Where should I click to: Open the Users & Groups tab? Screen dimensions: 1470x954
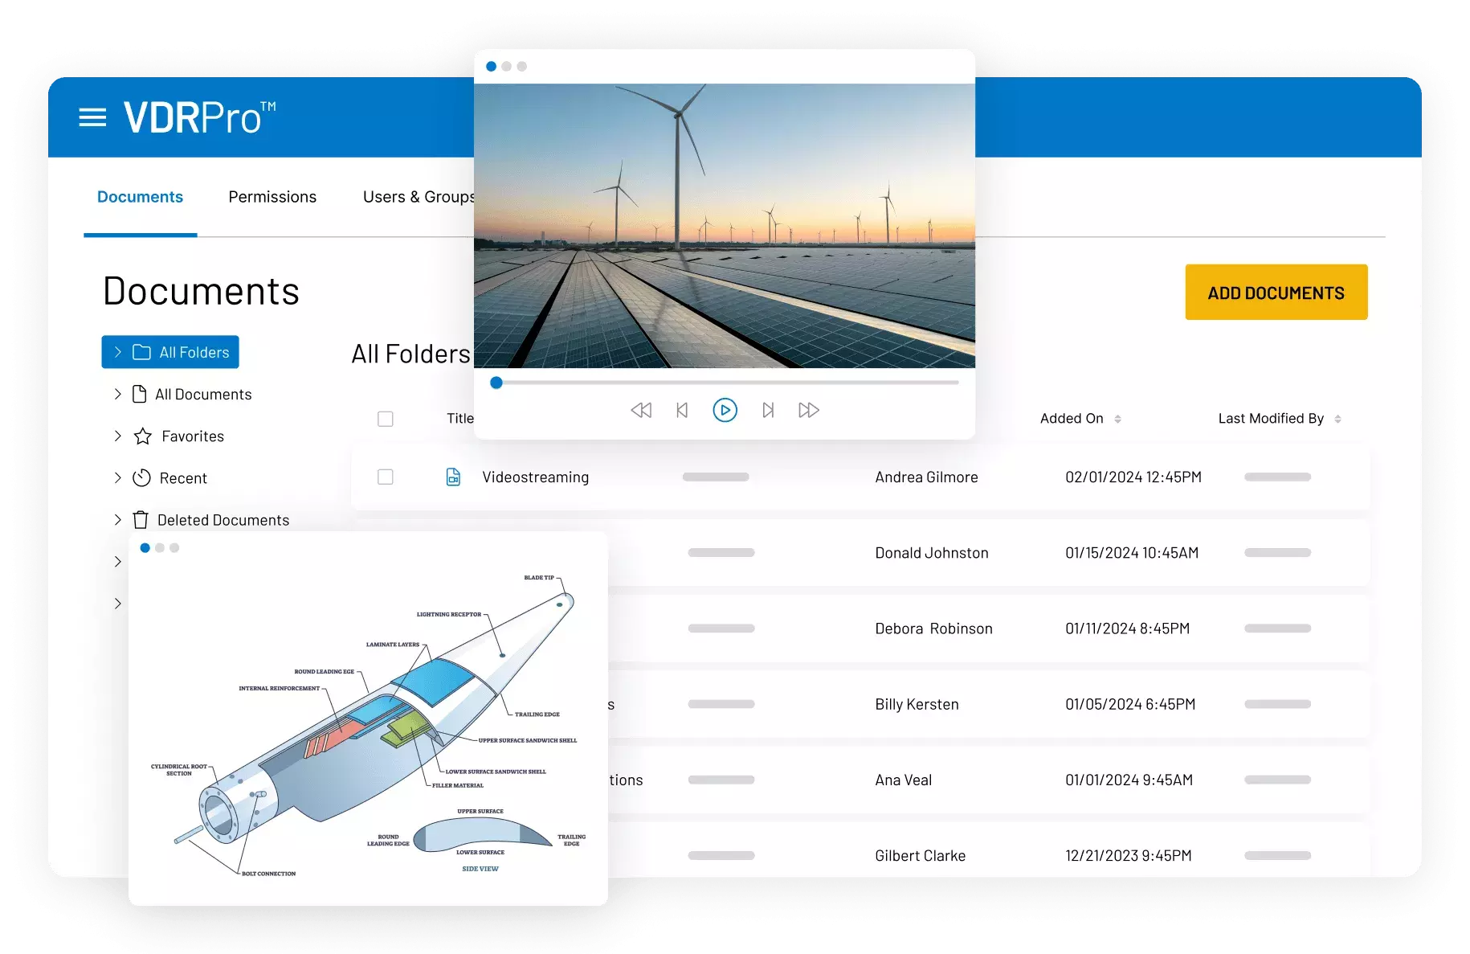[x=418, y=197]
